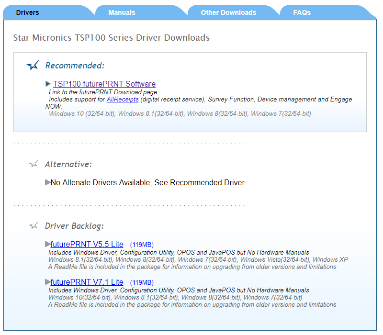Click the 'Includes Windows Driver' description under V5.5 Lite
The image size is (383, 335).
[x=179, y=252]
